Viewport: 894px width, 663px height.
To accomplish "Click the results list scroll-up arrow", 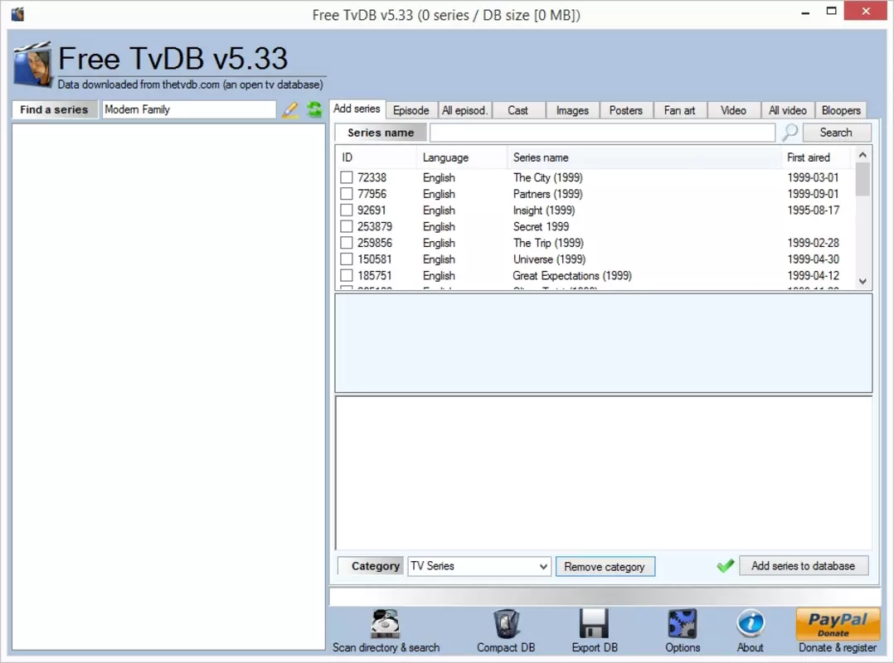I will (862, 154).
